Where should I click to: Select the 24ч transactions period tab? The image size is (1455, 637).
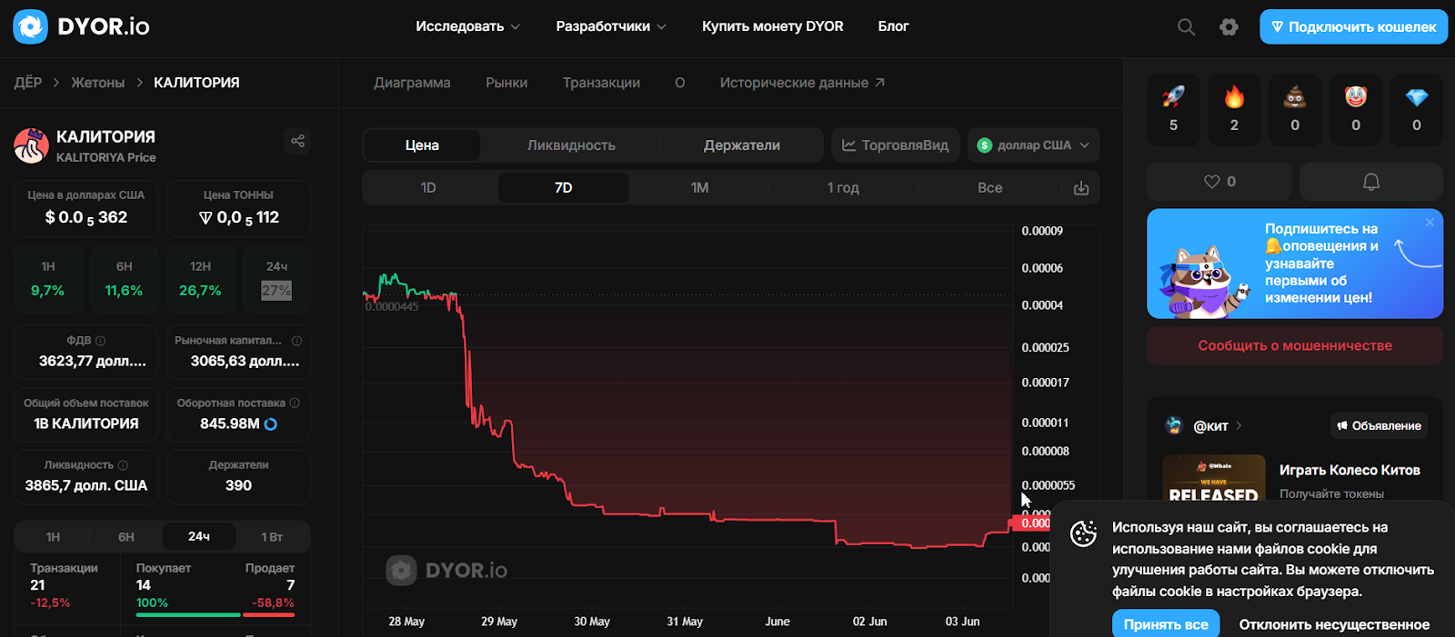coord(199,537)
